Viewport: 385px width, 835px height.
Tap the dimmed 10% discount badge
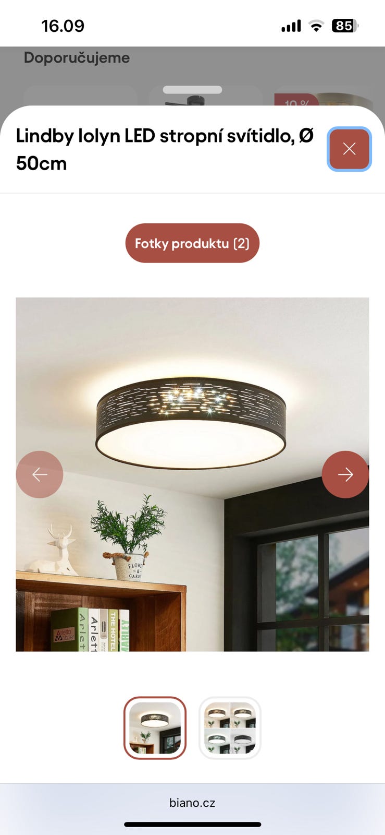[x=296, y=101]
